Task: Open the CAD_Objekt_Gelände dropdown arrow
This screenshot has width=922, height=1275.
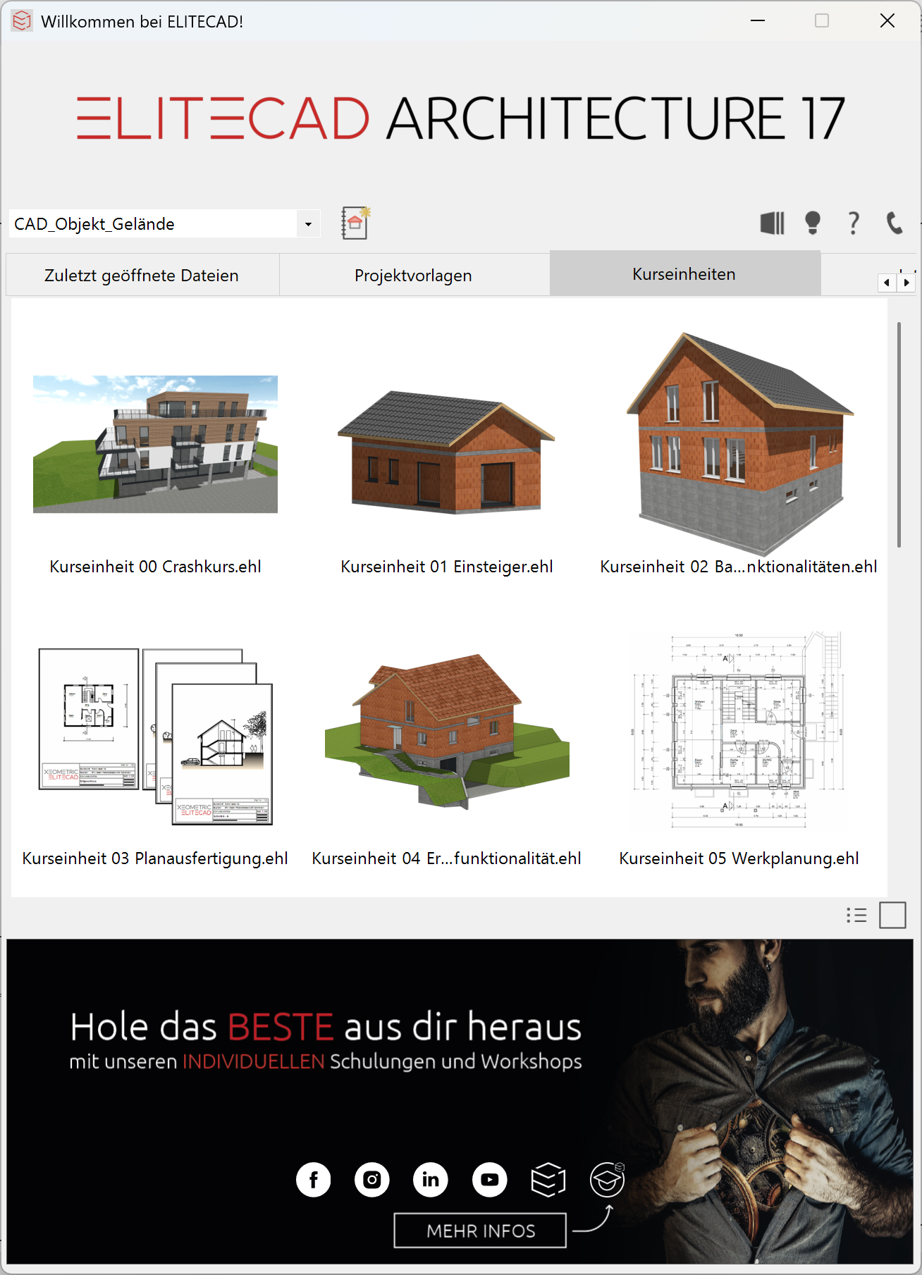Action: pyautogui.click(x=308, y=224)
